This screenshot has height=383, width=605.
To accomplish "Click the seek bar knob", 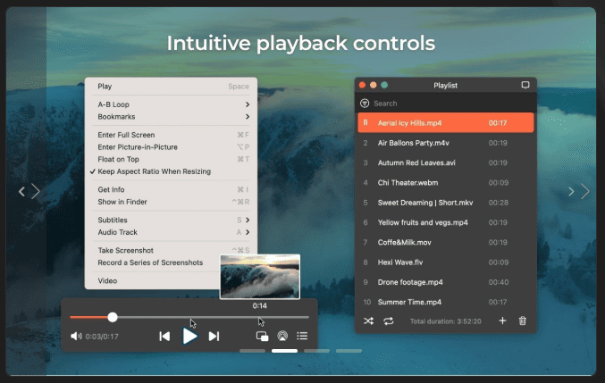I will [113, 317].
